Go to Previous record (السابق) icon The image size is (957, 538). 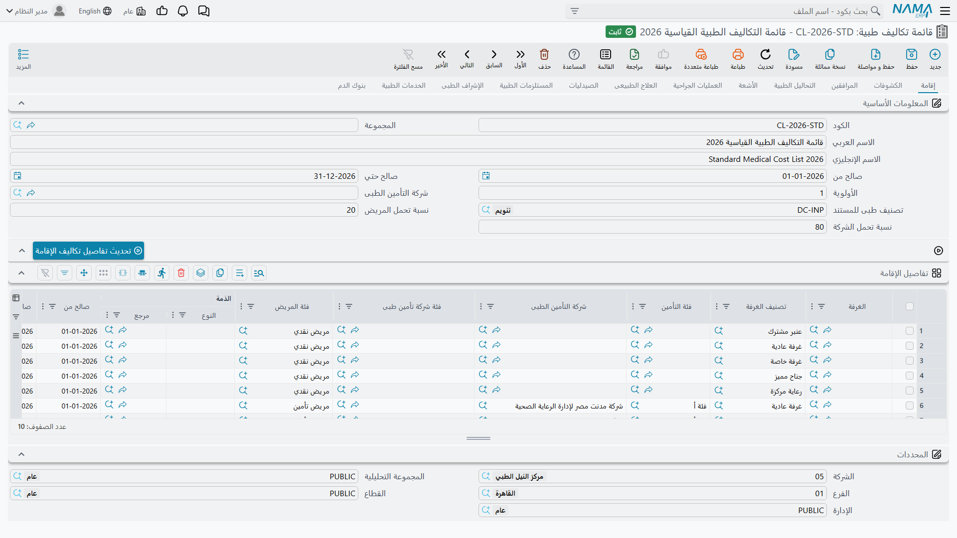point(494,55)
